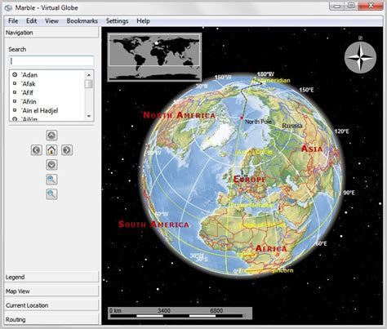Image resolution: width=387 pixels, height=329 pixels.
Task: Open the Edit menu
Action: (31, 21)
